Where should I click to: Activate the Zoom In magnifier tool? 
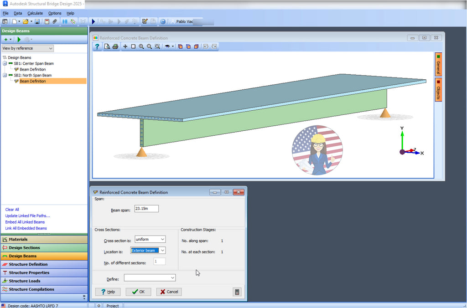[141, 46]
